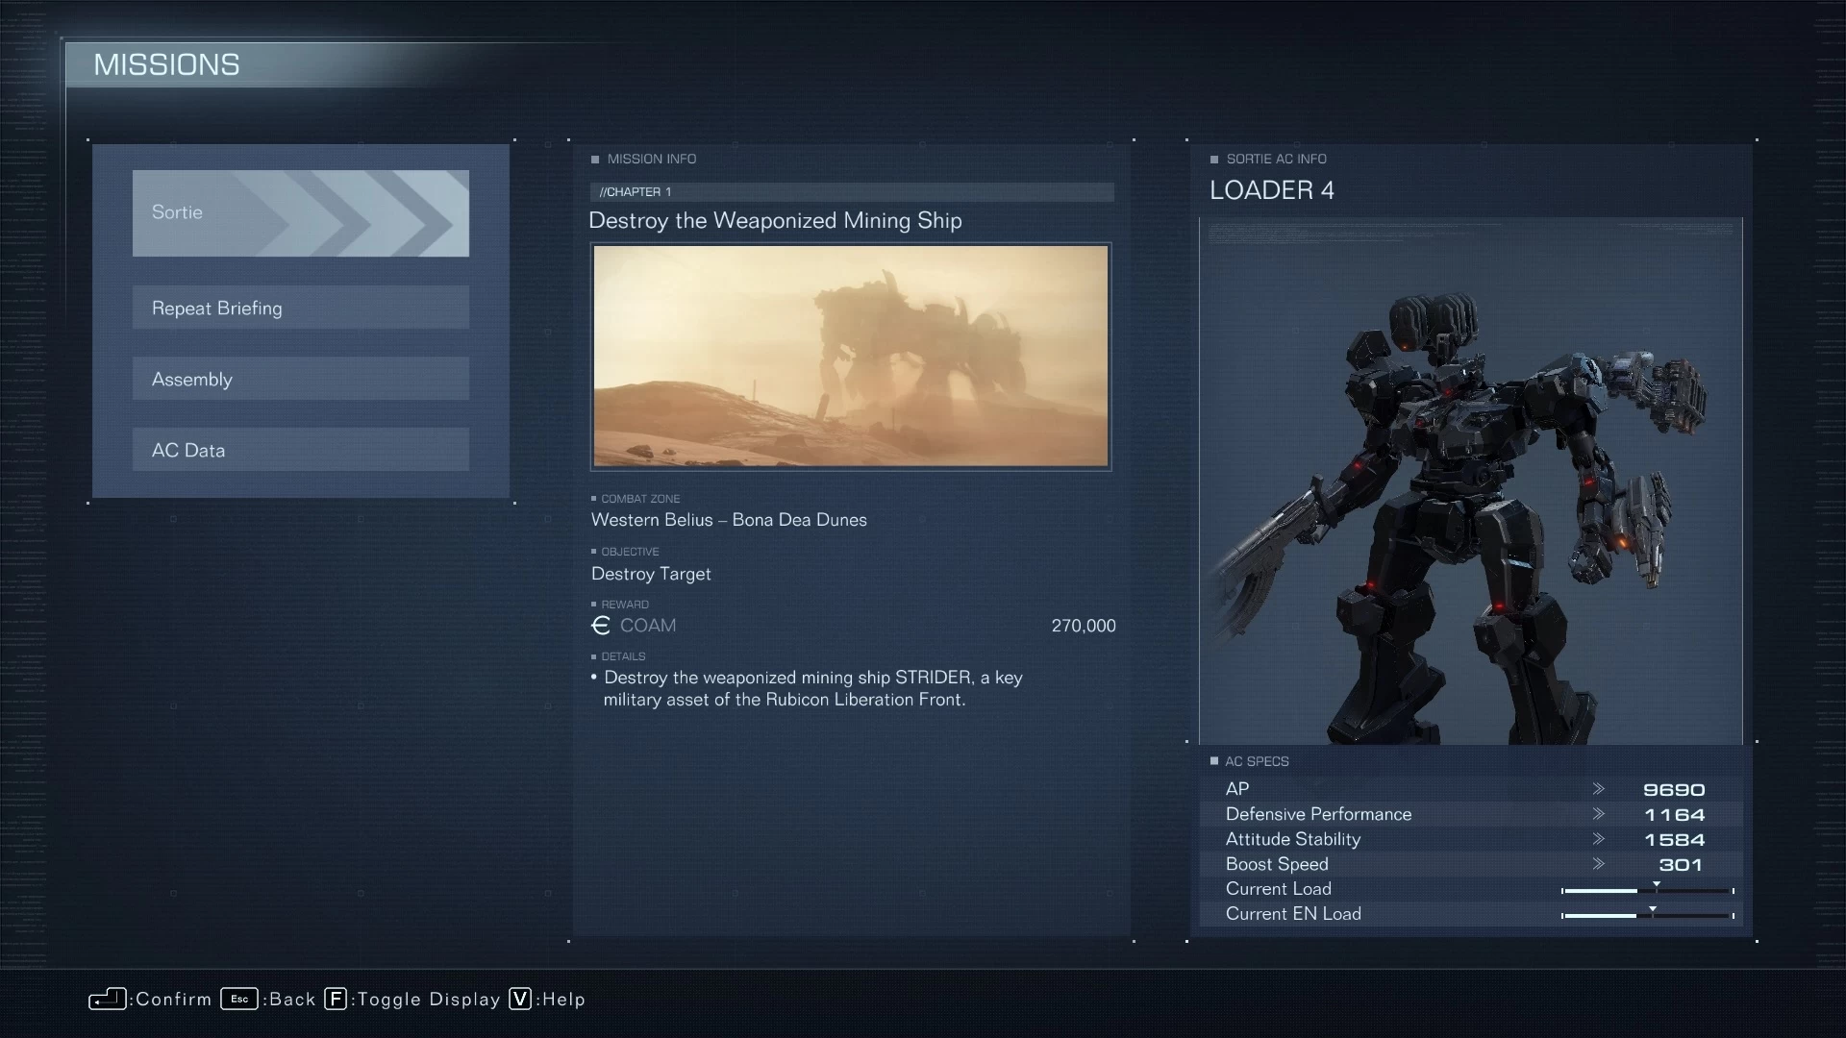This screenshot has height=1038, width=1846.
Task: Click the MISSIONS screen header
Action: pyautogui.click(x=166, y=64)
